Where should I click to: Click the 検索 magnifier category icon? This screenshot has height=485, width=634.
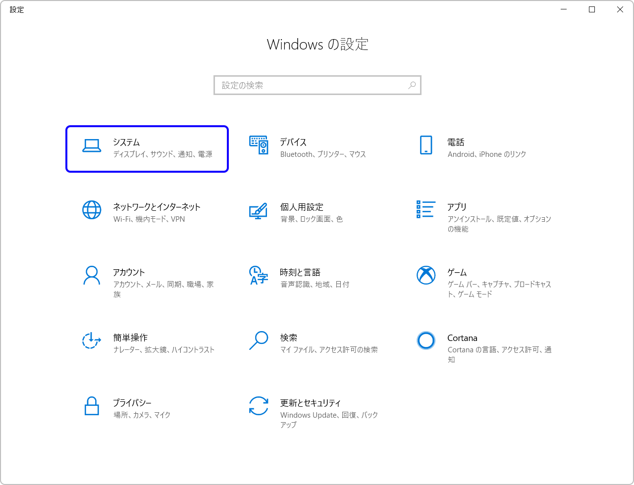coord(259,340)
